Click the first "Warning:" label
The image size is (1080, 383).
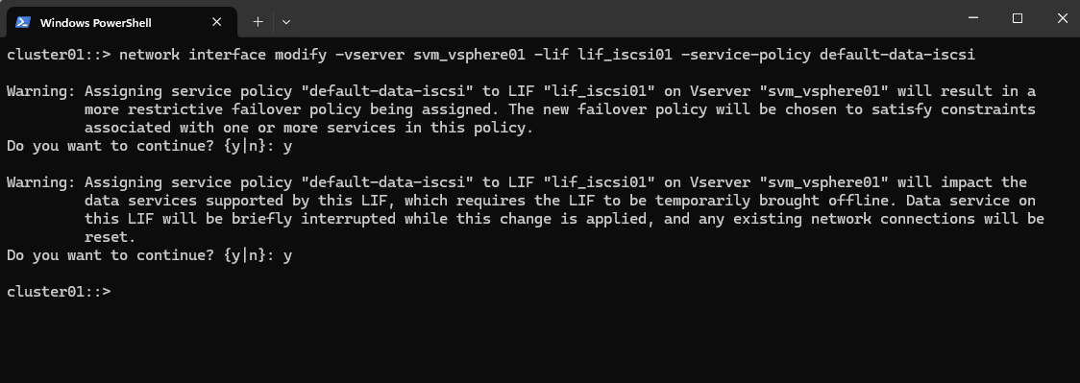[41, 91]
